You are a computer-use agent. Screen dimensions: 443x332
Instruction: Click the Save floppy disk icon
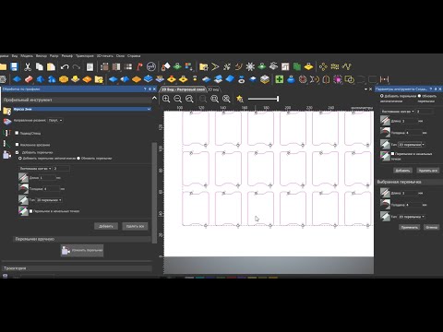tap(14, 66)
